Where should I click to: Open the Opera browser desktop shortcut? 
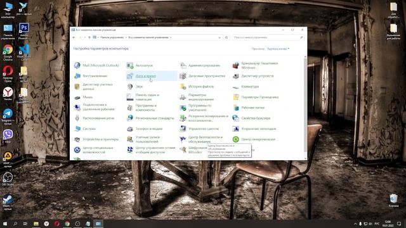click(x=8, y=74)
